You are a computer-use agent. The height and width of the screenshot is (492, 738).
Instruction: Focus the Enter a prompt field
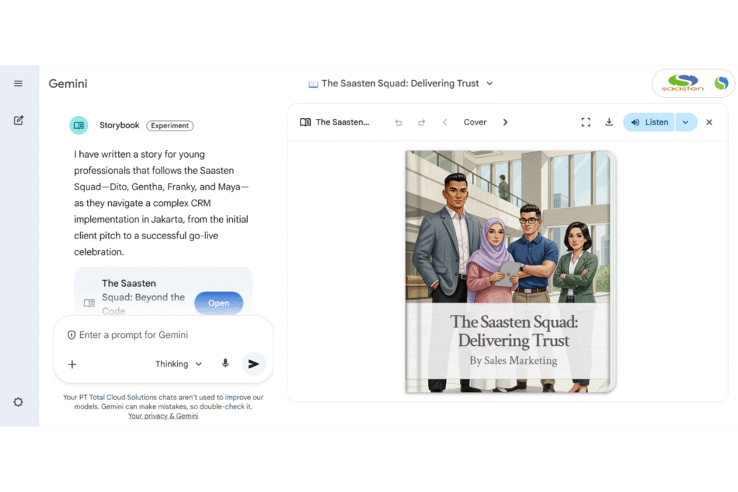(x=166, y=335)
